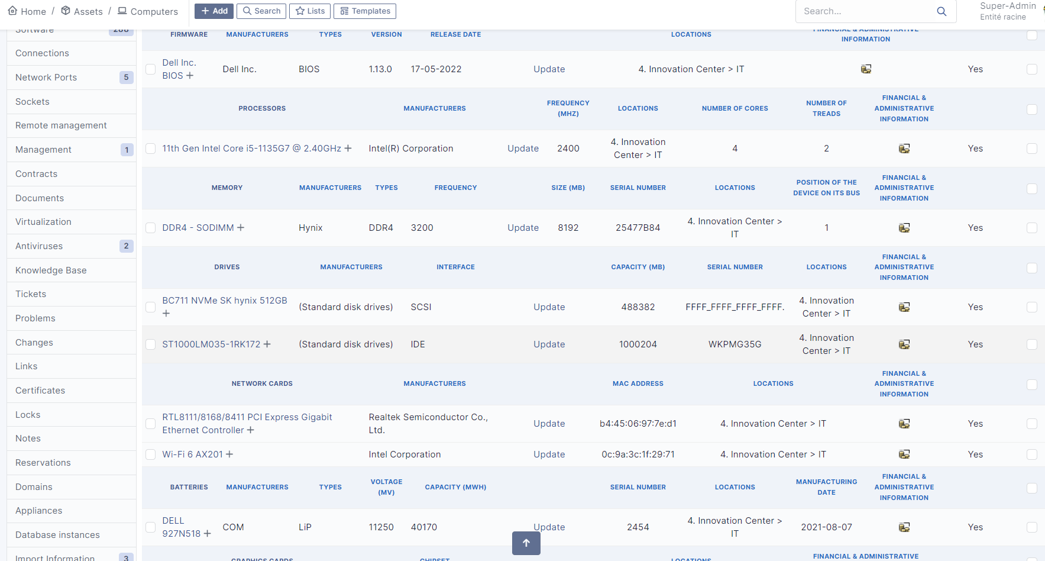This screenshot has height=561, width=1045.
Task: Open the Network Ports tab
Action: pos(72,78)
